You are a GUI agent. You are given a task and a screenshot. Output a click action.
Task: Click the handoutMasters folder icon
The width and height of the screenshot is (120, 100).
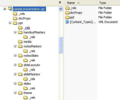tap(20, 32)
